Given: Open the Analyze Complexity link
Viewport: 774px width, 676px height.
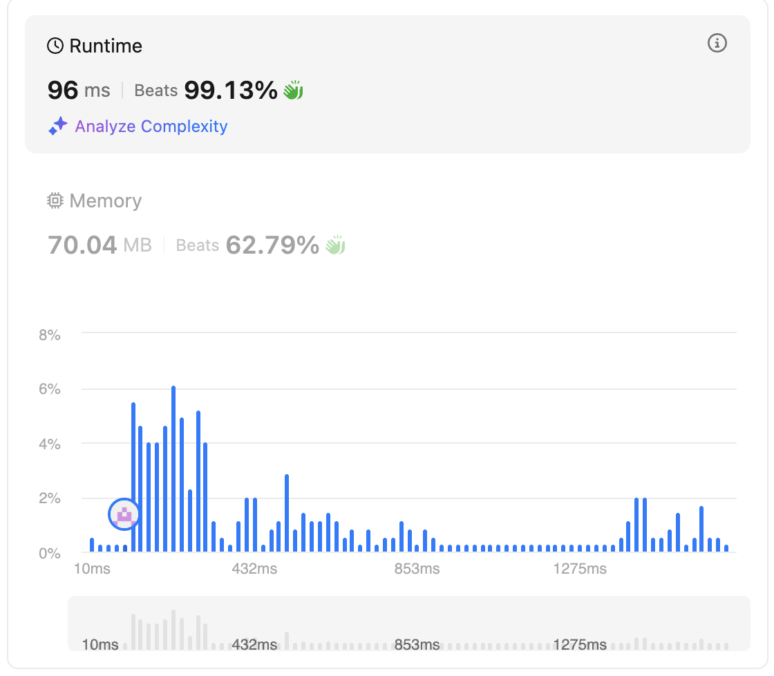Looking at the screenshot, I should pyautogui.click(x=151, y=126).
